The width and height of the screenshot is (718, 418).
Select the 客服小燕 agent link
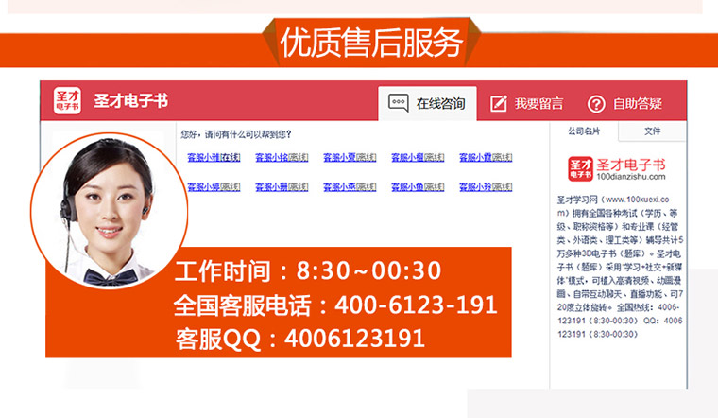350,187
